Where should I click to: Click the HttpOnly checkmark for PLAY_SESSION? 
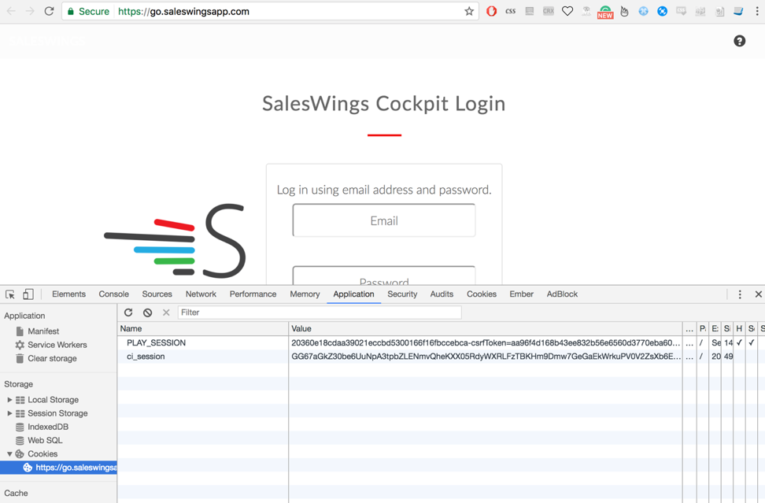pos(739,343)
